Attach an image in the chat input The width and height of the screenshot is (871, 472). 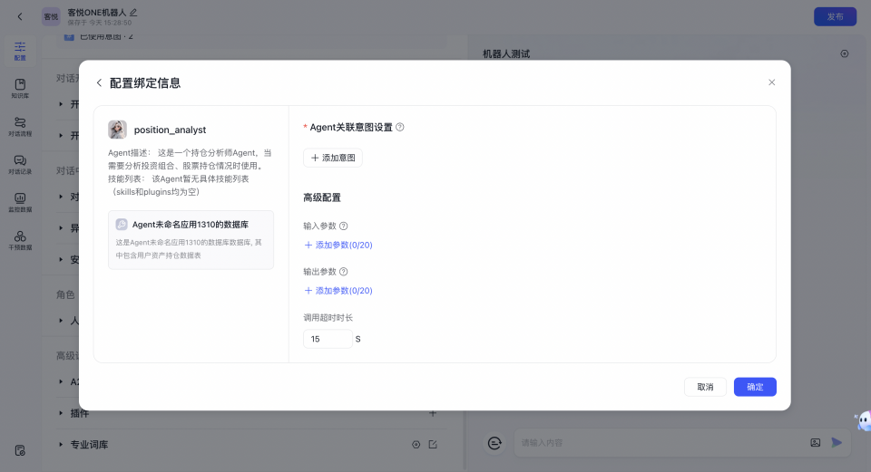tap(815, 443)
